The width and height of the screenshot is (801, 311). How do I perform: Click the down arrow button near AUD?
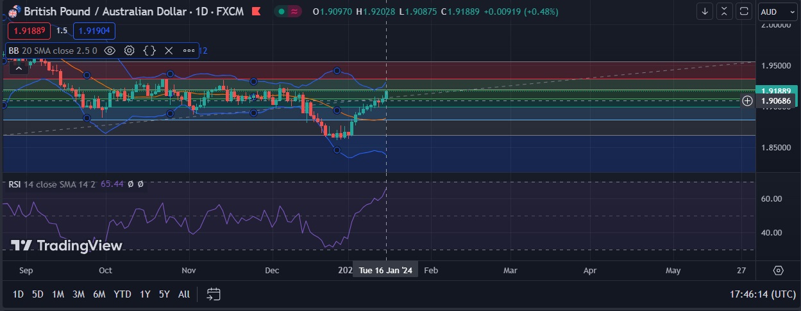[705, 12]
